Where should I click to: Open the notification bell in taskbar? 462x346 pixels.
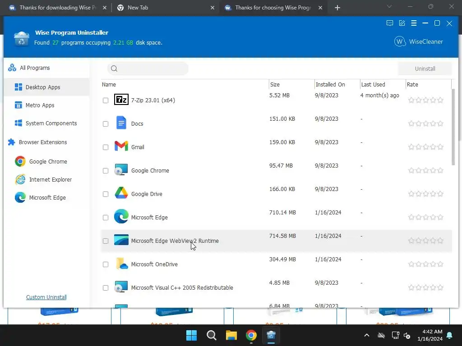tap(450, 335)
